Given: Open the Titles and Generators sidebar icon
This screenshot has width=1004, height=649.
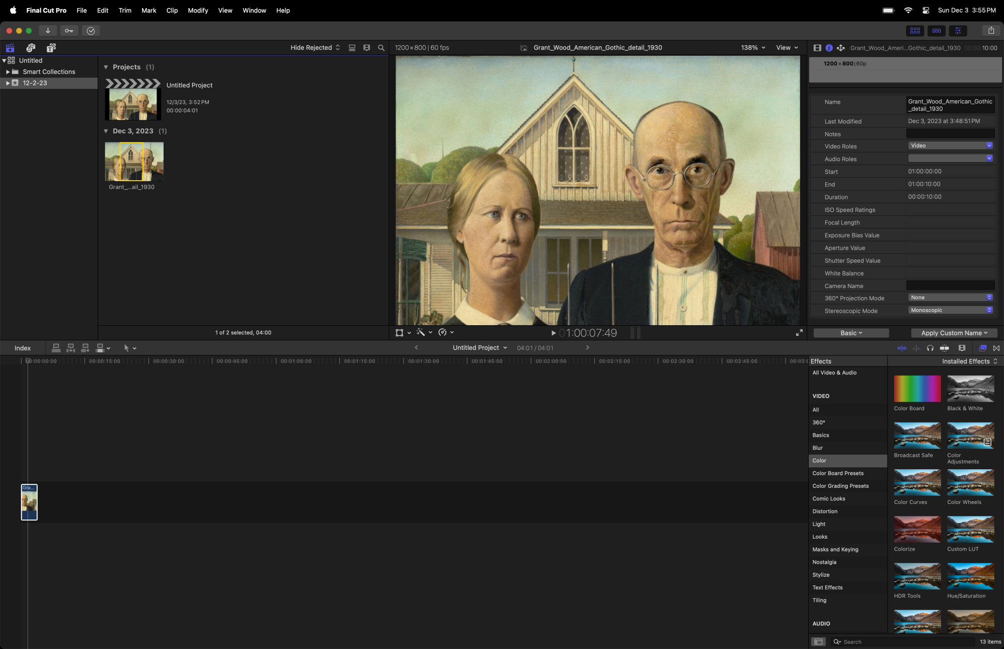Looking at the screenshot, I should [51, 48].
